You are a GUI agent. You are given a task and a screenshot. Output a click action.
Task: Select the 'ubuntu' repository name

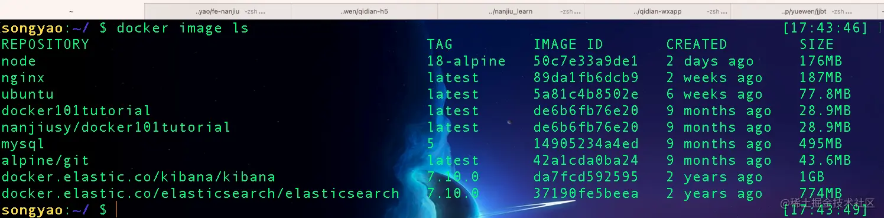(x=27, y=94)
